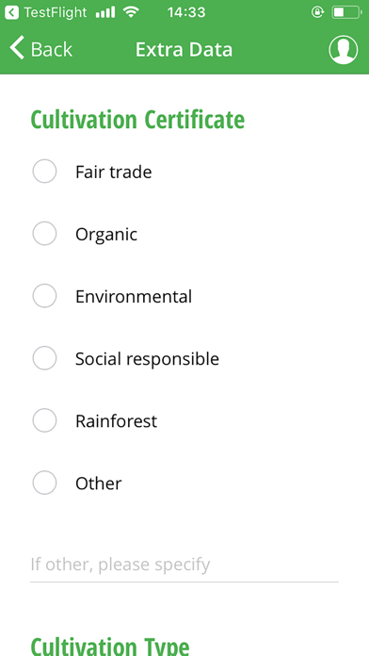Viewport: 369px width, 656px height.
Task: Tap the TestFlight label in status bar
Action: [56, 12]
